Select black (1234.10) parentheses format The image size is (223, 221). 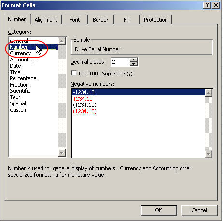coord(138,105)
